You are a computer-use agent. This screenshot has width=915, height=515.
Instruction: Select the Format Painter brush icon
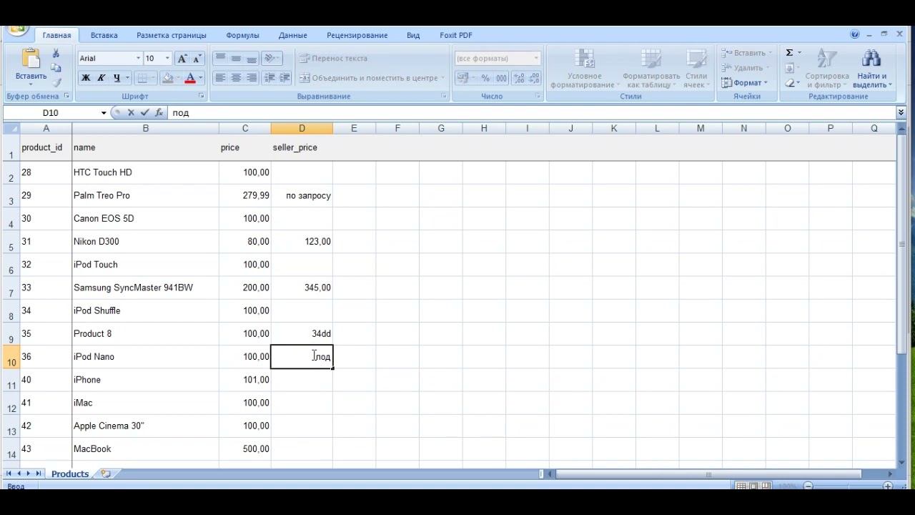click(x=56, y=82)
